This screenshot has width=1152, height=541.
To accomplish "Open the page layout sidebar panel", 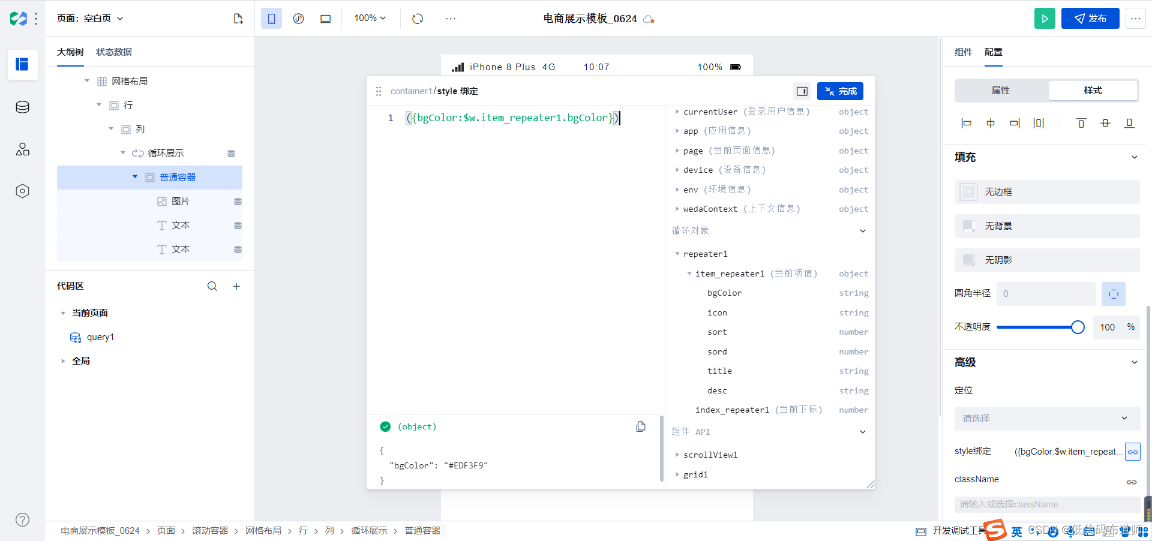I will (22, 64).
